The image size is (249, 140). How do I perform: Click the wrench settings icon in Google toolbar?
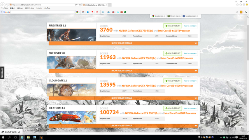(246, 12)
